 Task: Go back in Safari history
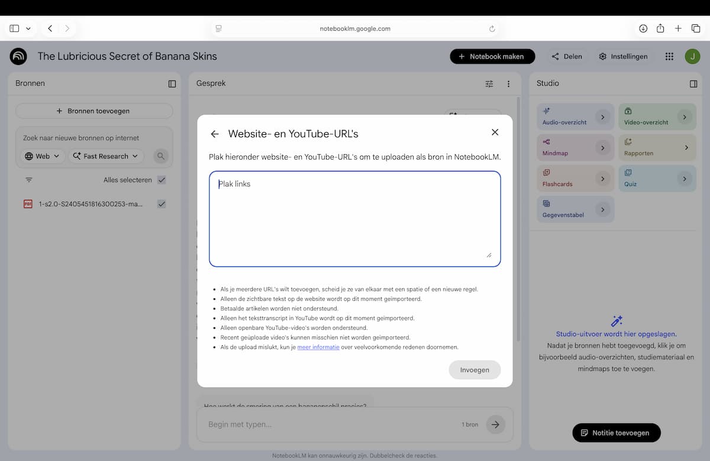coord(50,28)
